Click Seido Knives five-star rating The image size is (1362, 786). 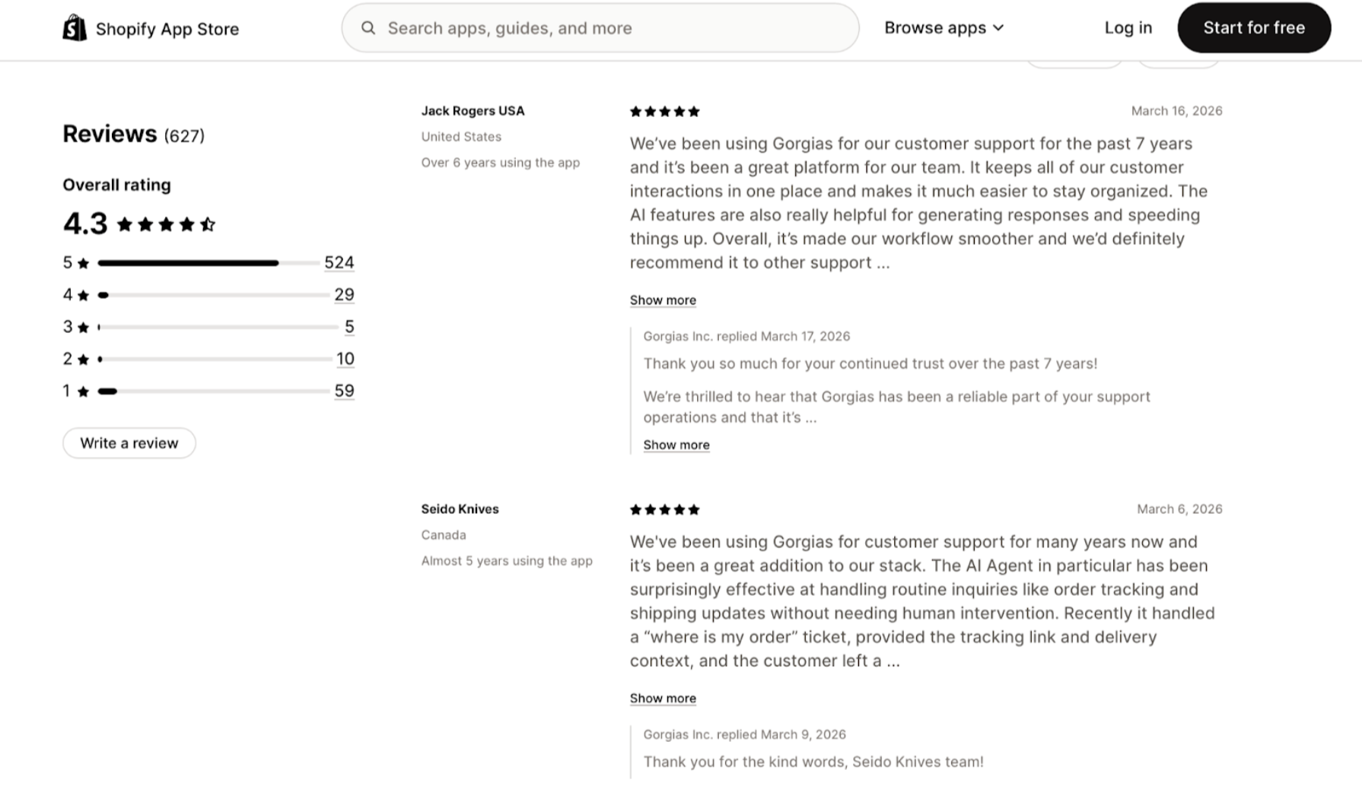[x=664, y=510]
